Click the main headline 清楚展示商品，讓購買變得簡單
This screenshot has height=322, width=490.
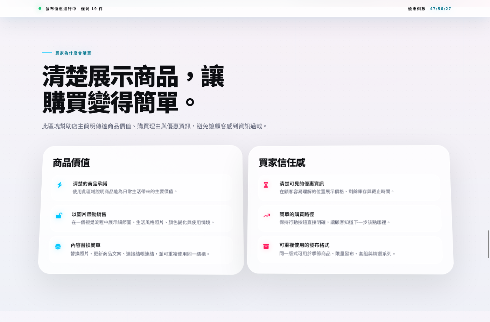[x=133, y=89]
